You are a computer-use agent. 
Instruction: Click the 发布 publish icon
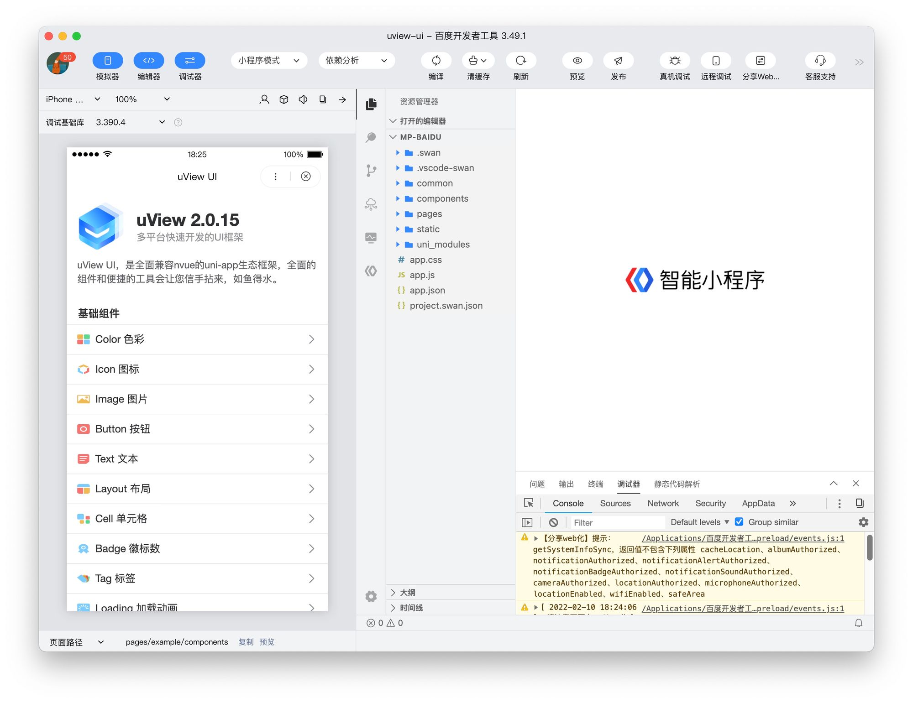(x=619, y=61)
